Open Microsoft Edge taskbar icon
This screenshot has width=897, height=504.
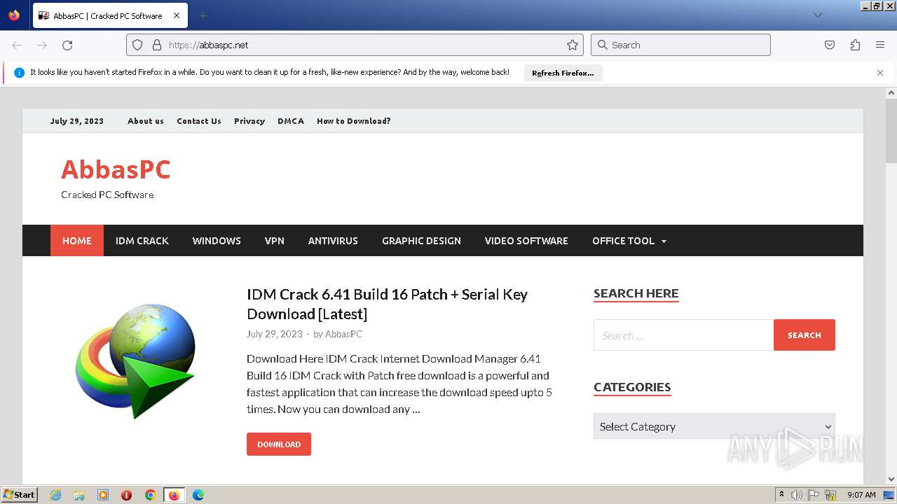click(198, 495)
